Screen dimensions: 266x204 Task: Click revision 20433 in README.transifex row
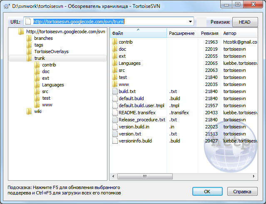point(211,113)
